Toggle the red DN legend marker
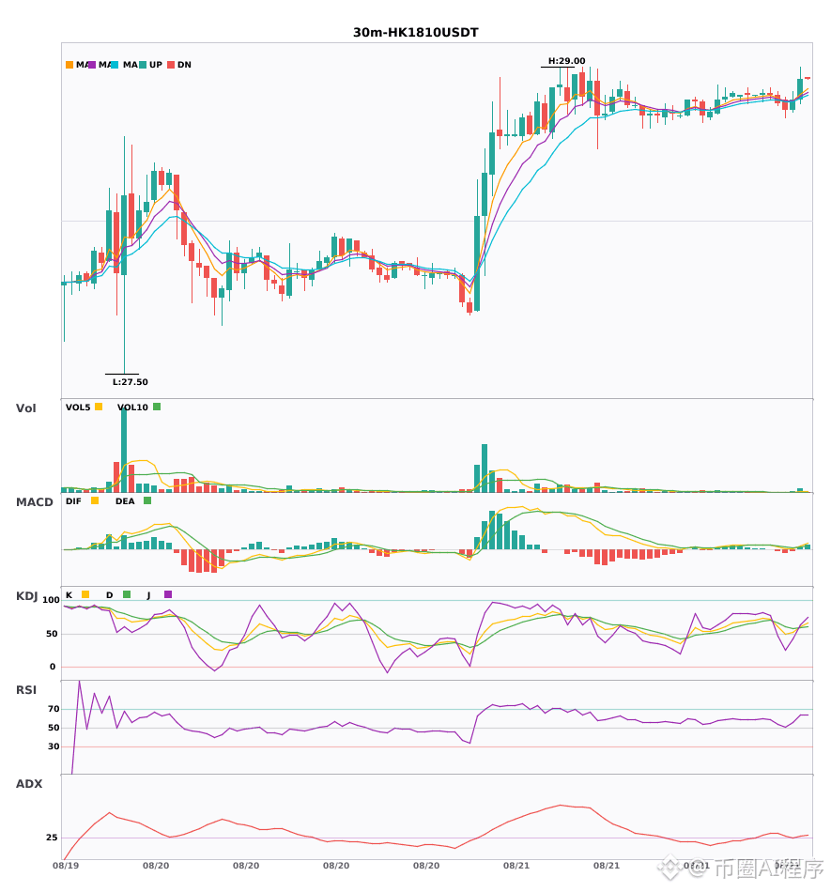 coord(171,65)
